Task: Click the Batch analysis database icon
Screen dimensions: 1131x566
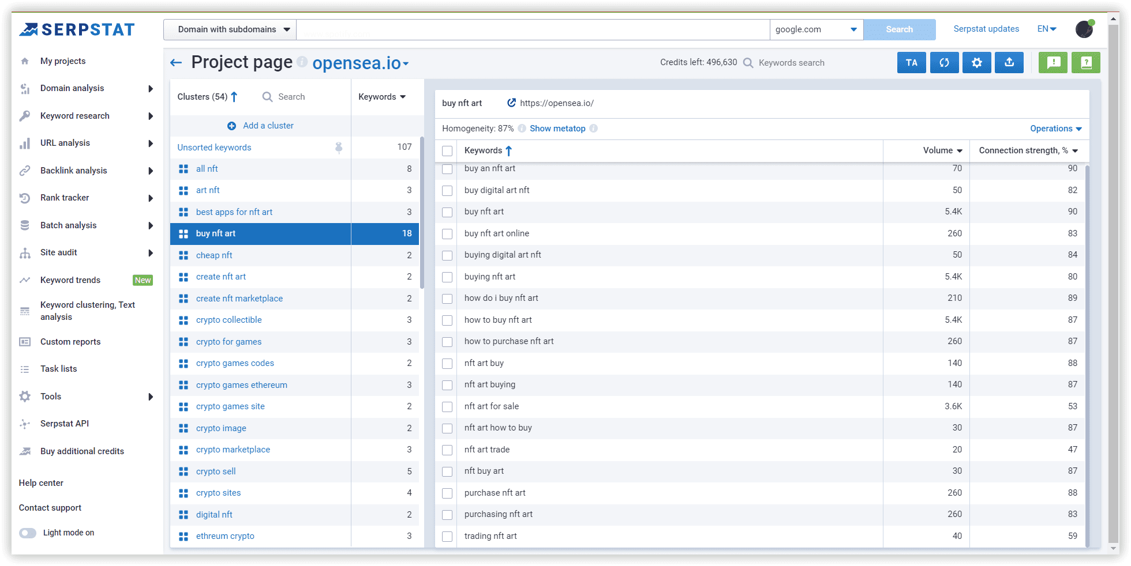Action: point(25,225)
